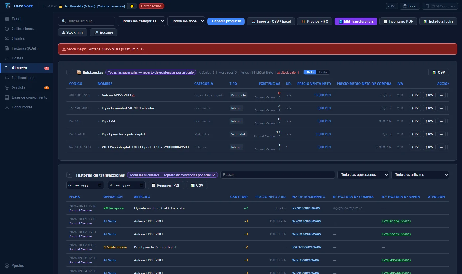Image resolution: width=462 pixels, height=274 pixels.
Task: Click Añadir producto button
Action: [226, 21]
